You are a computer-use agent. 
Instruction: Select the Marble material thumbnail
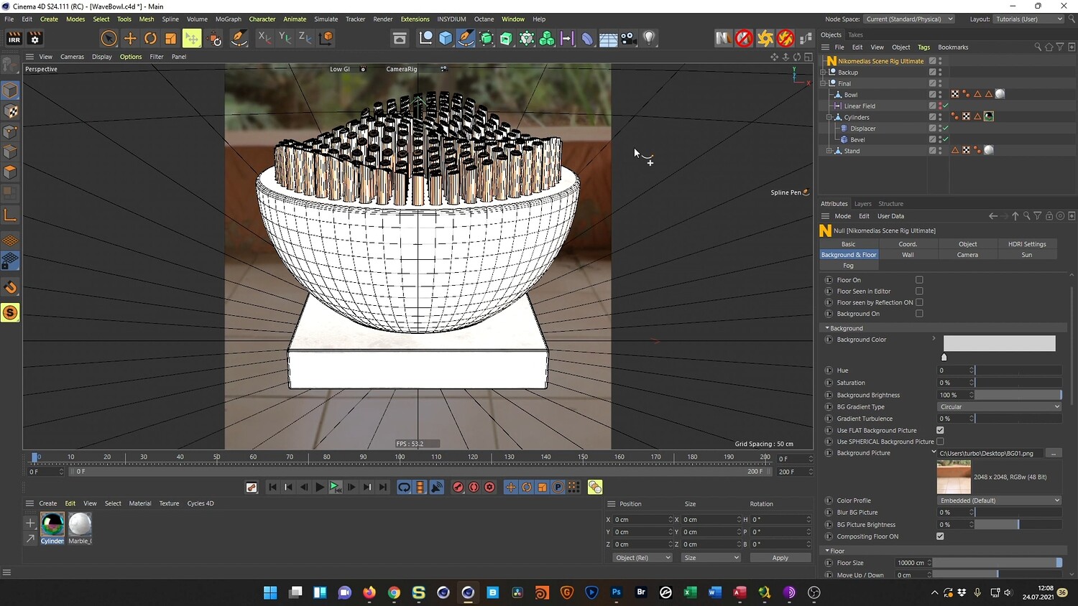80,524
